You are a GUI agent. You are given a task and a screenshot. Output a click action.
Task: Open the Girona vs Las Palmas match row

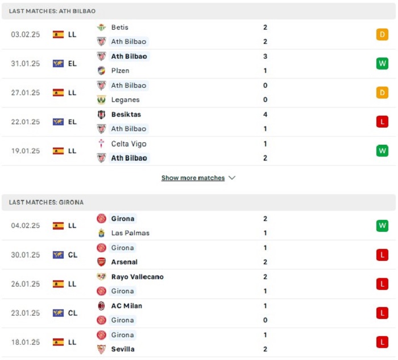198,226
